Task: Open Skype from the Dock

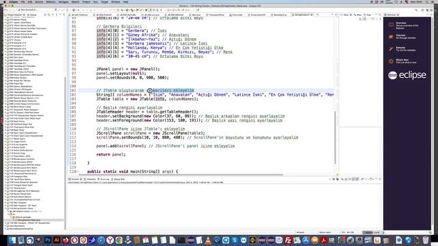Action: click(x=235, y=240)
